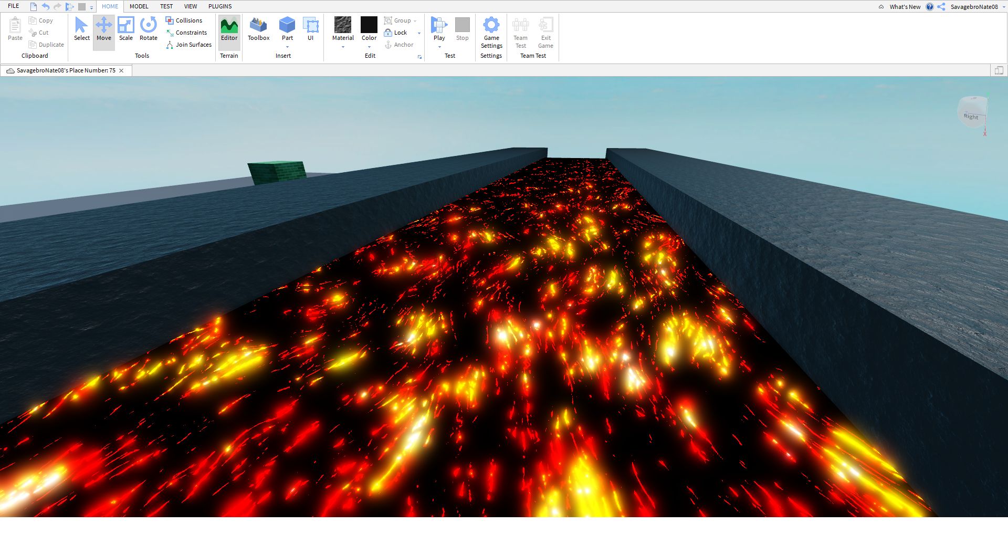Open the Toolbox

pyautogui.click(x=258, y=29)
